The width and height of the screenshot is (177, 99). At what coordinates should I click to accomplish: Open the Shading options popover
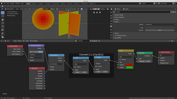[103, 9]
